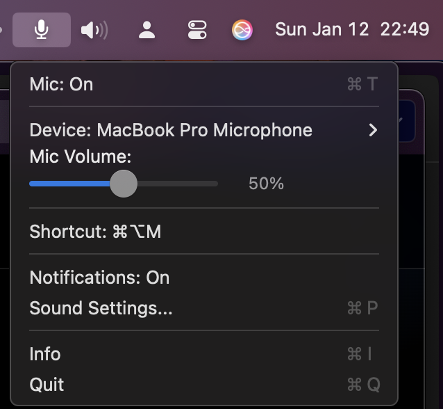443x409 pixels.
Task: Click the 50% volume value label
Action: (x=266, y=184)
